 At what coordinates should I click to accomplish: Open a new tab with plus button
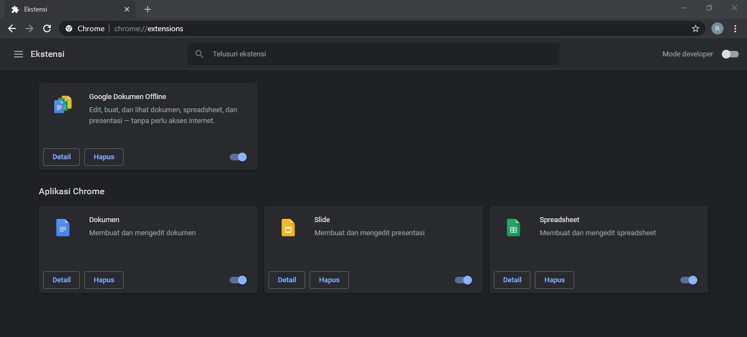click(148, 9)
